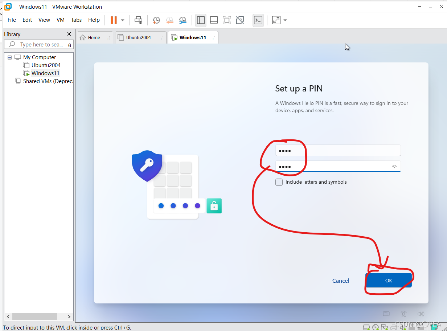Open the VM menu

[x=61, y=20]
